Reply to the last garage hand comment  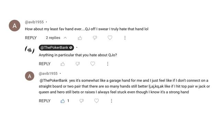[45, 101]
